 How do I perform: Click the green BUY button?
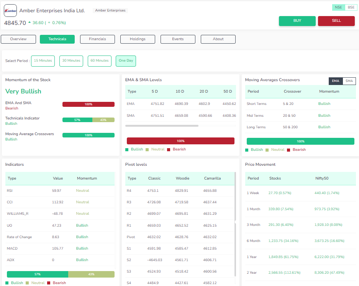tap(297, 21)
